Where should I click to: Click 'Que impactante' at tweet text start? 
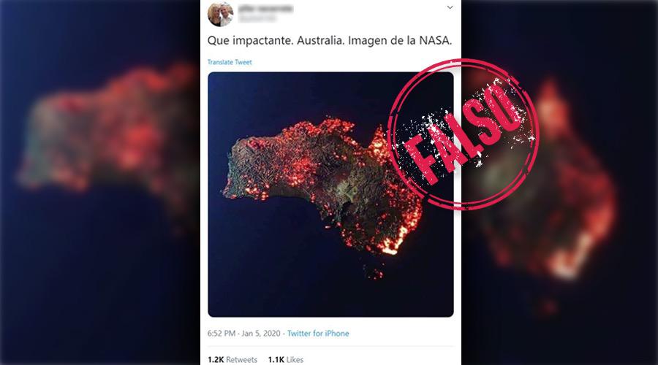coord(249,41)
